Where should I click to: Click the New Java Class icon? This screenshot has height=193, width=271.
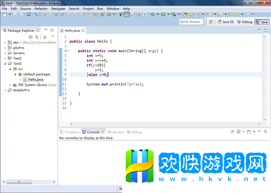pyautogui.click(x=109, y=15)
